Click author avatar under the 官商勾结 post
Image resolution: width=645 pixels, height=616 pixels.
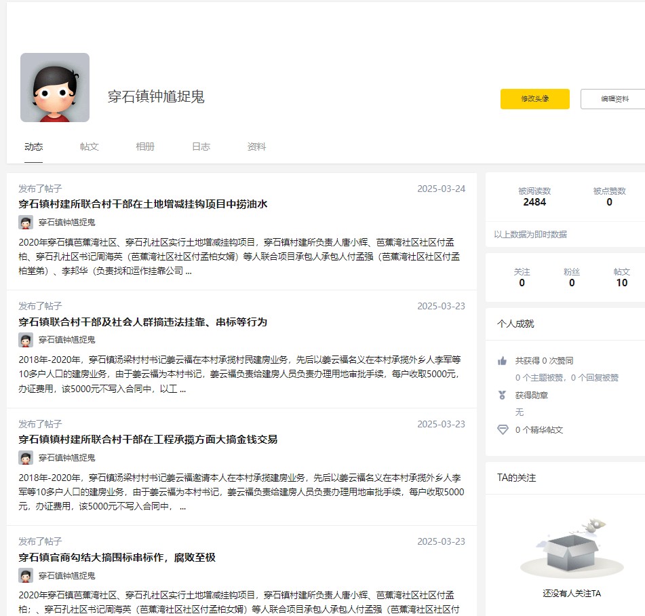[26, 575]
